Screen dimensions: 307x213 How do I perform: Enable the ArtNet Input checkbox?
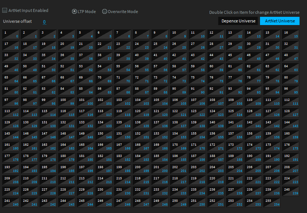pyautogui.click(x=5, y=10)
